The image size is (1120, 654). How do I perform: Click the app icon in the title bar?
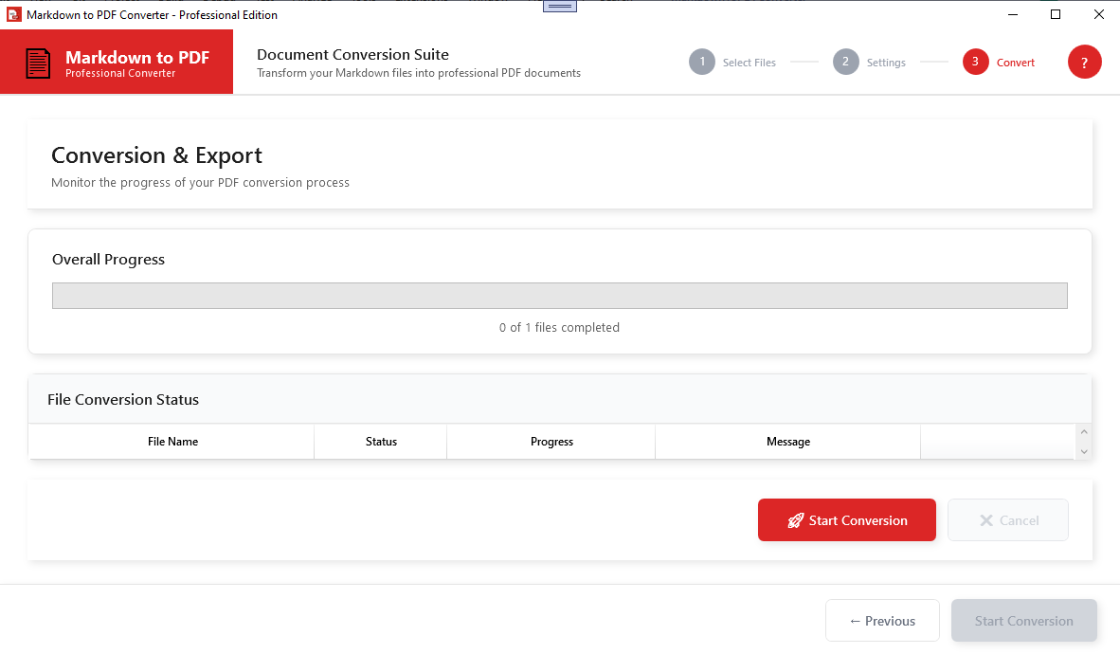13,14
